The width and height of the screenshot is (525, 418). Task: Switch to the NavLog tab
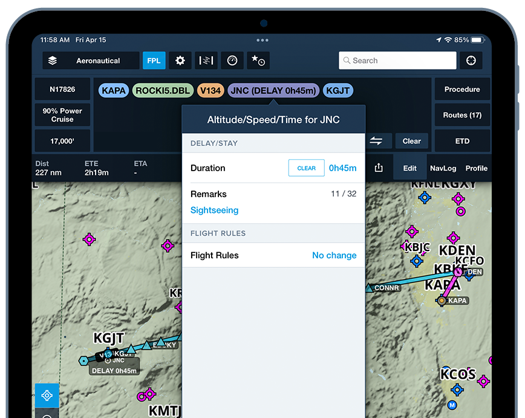pos(443,168)
